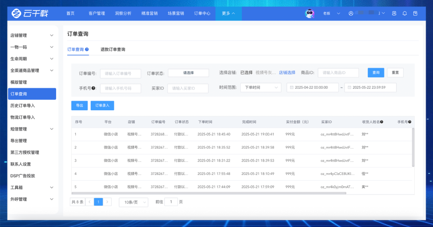Open the 10条/页 page size dropdown
The height and width of the screenshot is (227, 433).
pos(134,202)
